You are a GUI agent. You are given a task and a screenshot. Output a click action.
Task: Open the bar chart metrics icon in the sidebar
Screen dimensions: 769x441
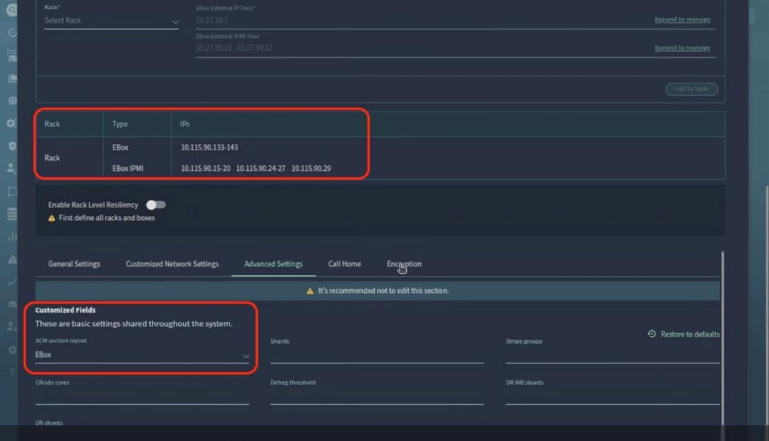10,236
